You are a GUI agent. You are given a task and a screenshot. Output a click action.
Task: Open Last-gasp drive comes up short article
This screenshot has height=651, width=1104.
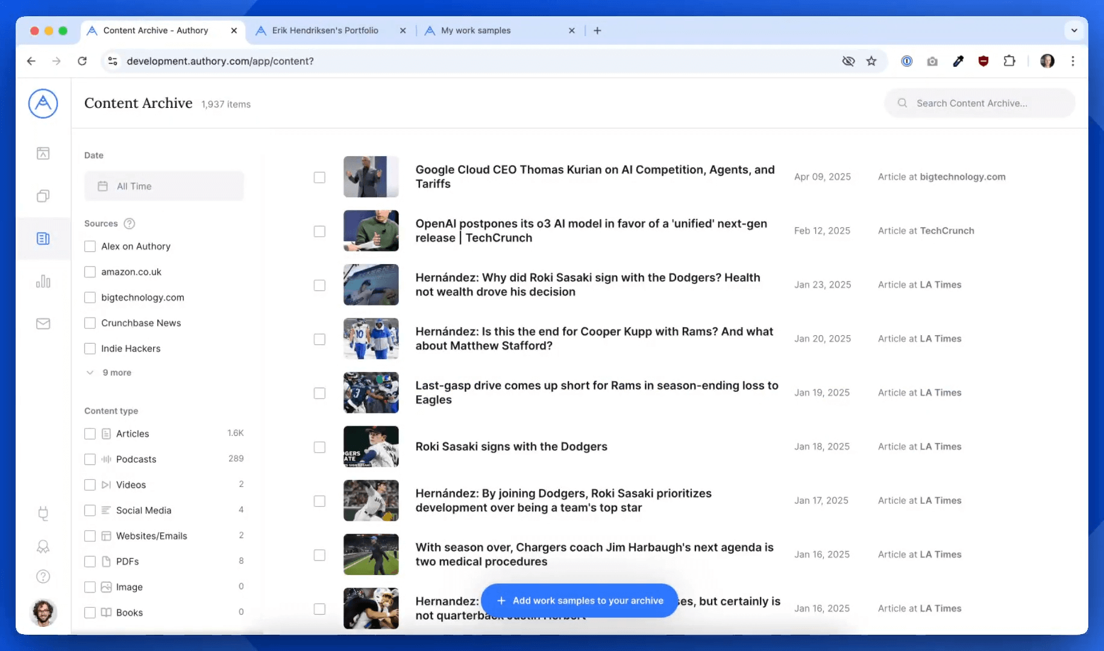(597, 392)
